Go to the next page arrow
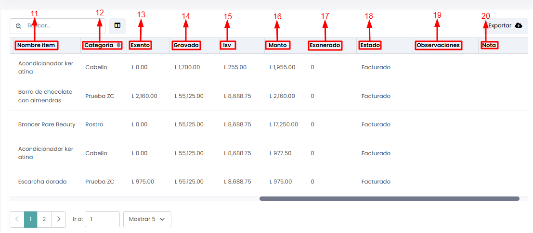 point(58,219)
